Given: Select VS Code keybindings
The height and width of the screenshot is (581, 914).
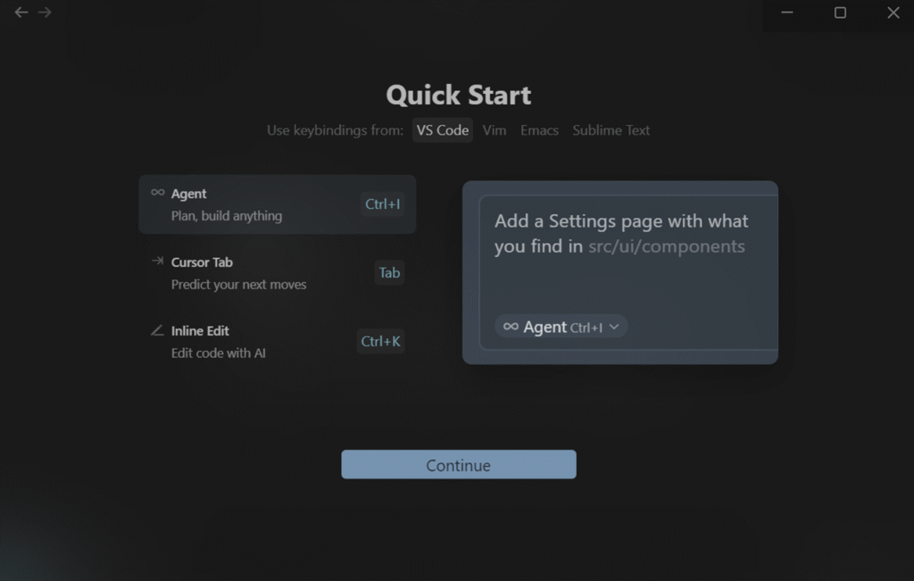Looking at the screenshot, I should click(x=443, y=130).
